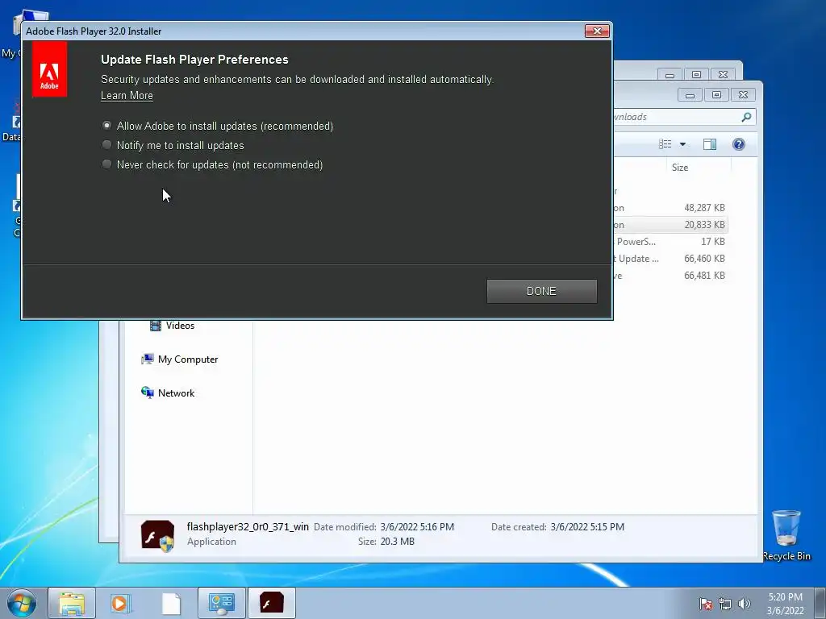826x619 pixels.
Task: Click the search magnifier in Explorer
Action: coord(746,117)
